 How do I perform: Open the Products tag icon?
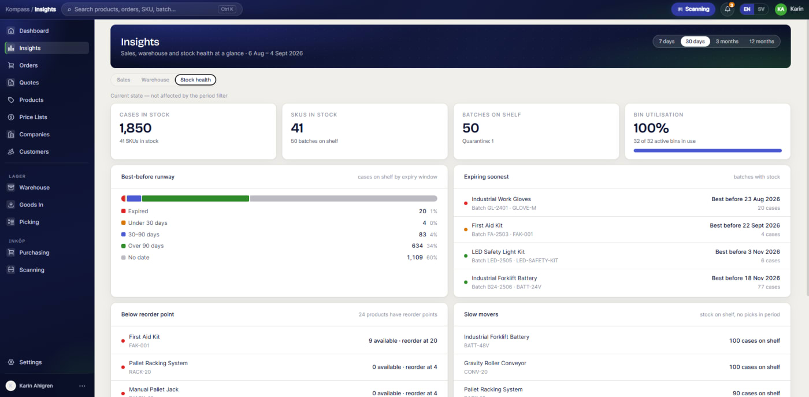click(x=11, y=100)
